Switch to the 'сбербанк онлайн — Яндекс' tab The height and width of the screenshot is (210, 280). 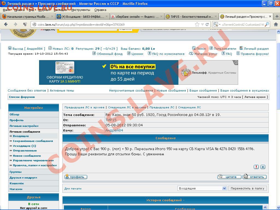137,17
